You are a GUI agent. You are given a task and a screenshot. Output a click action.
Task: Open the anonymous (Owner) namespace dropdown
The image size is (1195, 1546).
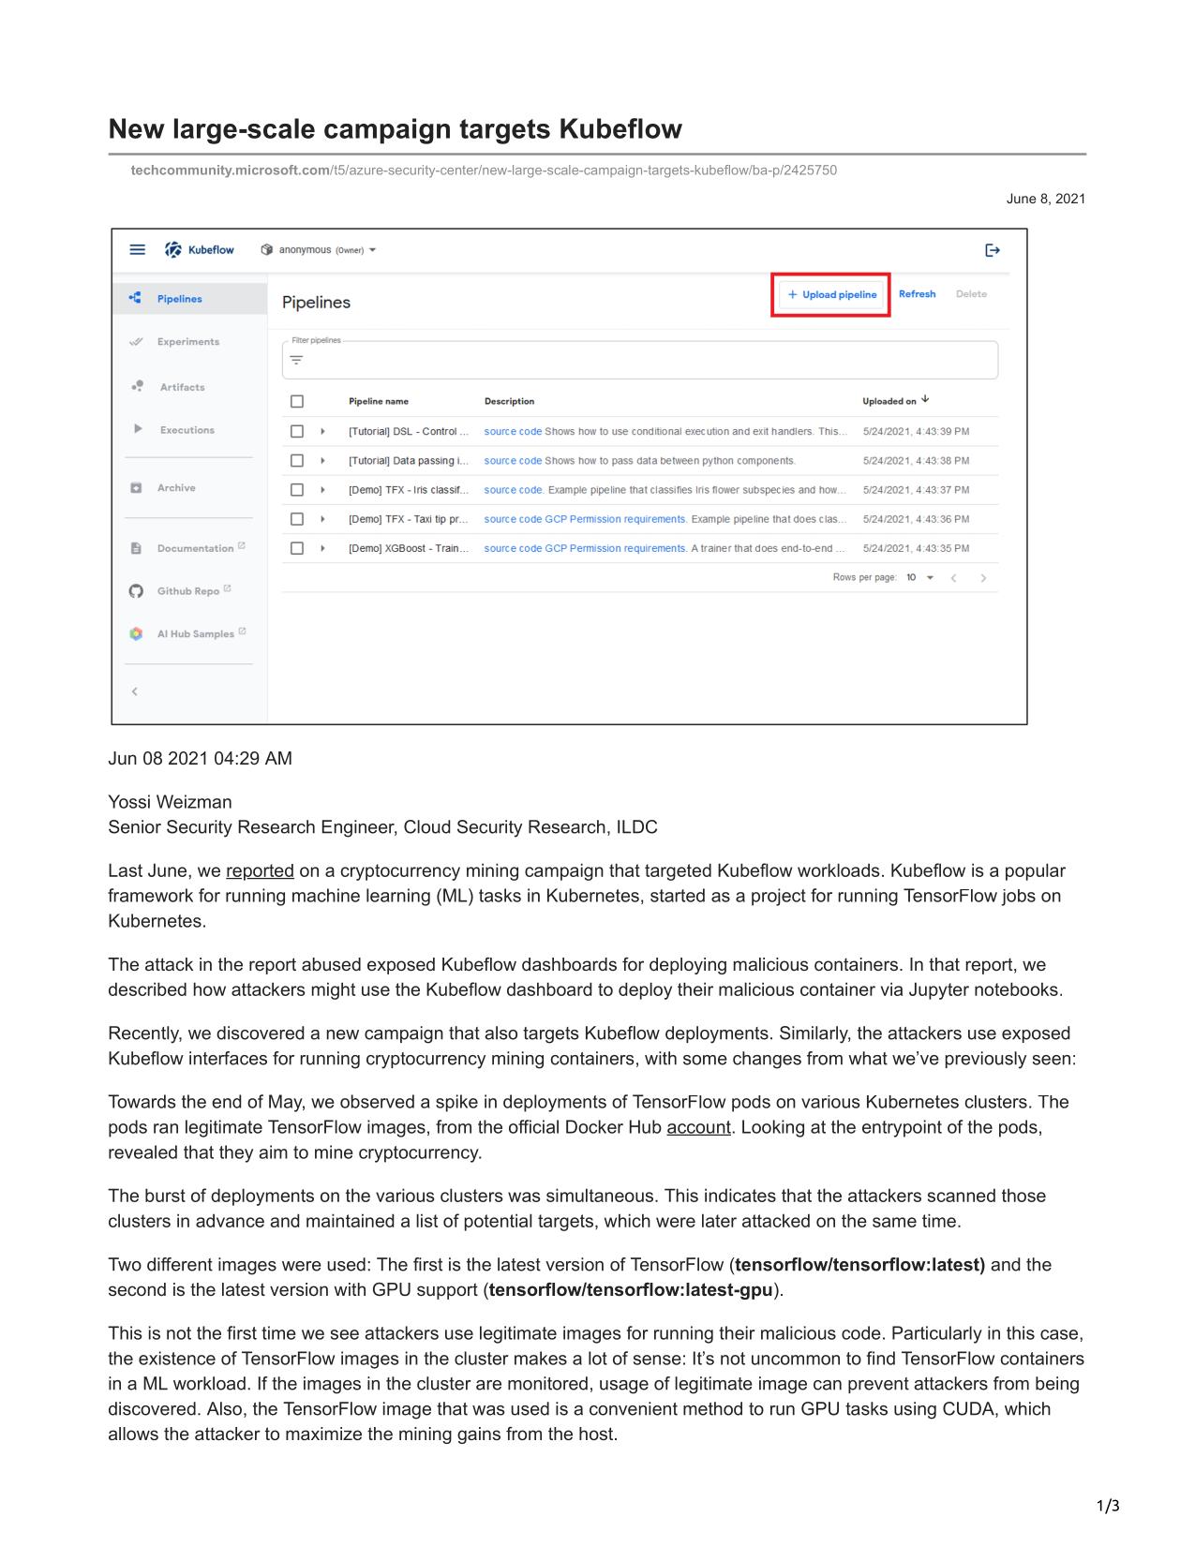tap(320, 250)
